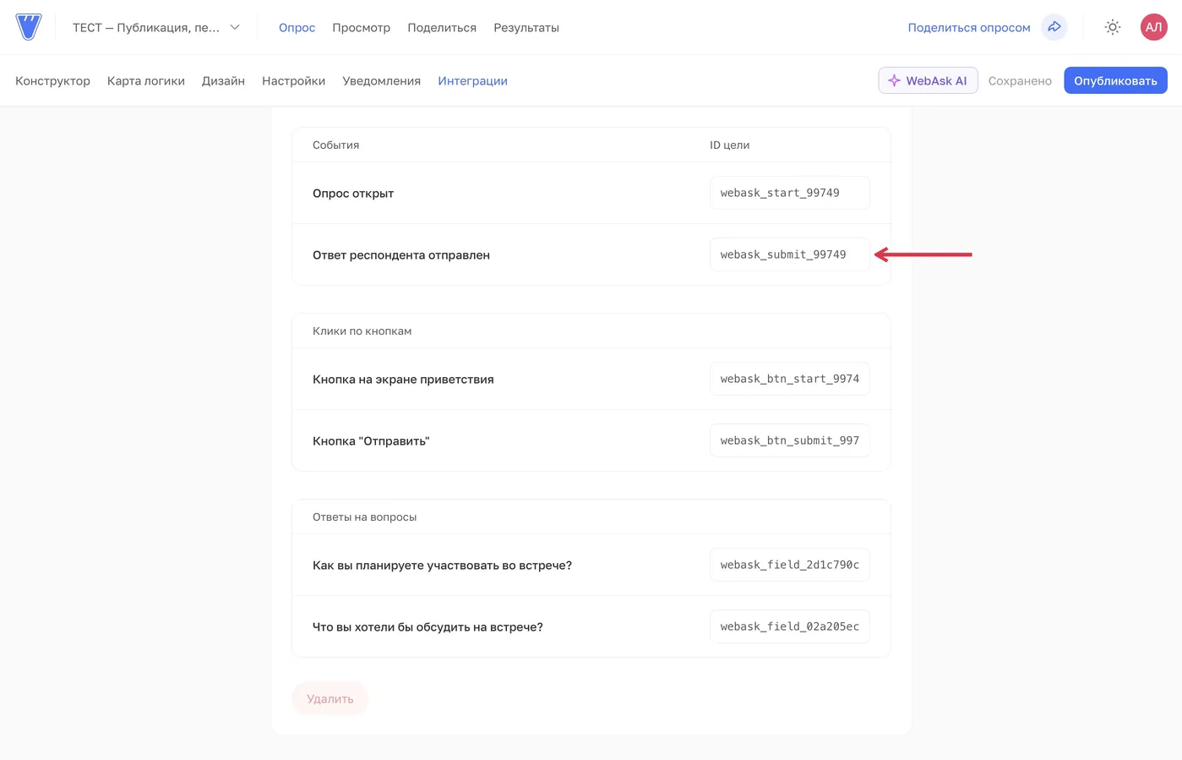The image size is (1182, 760).
Task: Click "Ответ респондента отправлен" event label
Action: [x=401, y=255]
